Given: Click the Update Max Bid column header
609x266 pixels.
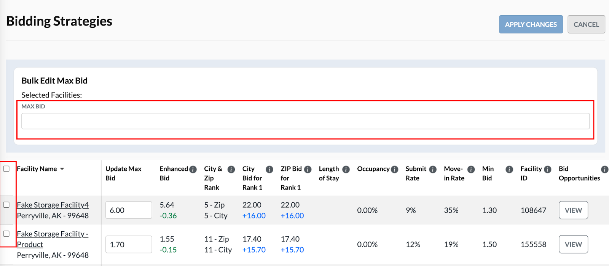Looking at the screenshot, I should (x=123, y=173).
